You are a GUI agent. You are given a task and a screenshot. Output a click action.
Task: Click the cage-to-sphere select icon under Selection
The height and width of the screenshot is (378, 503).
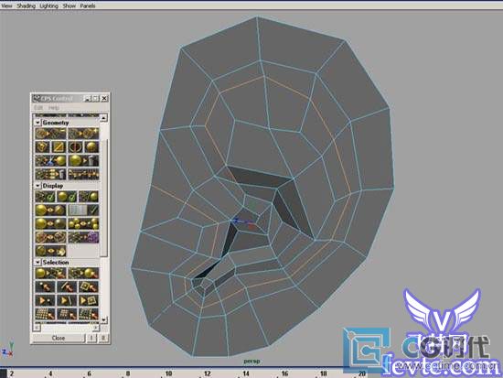(83, 274)
